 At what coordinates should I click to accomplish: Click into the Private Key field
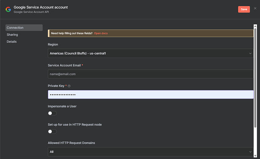(151, 94)
